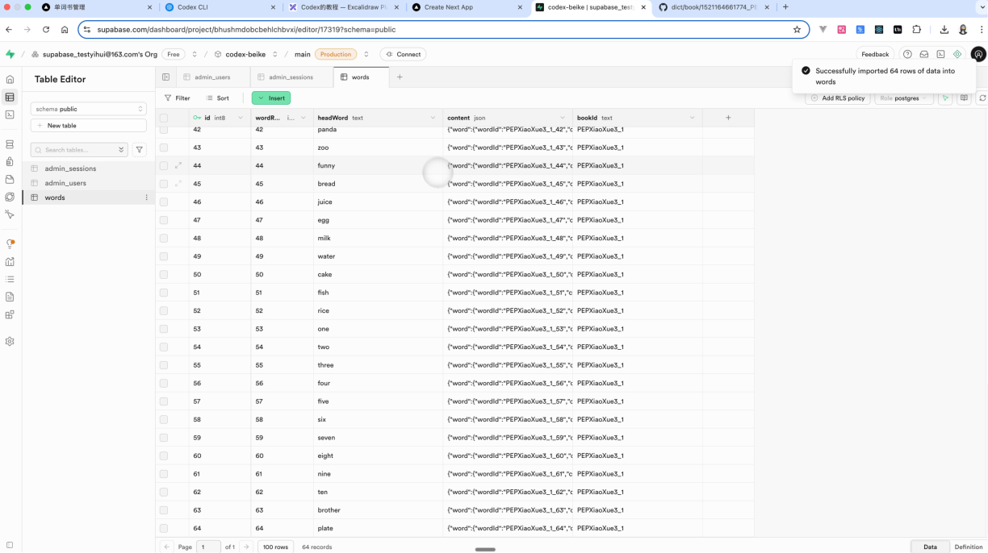
Task: Open the schema public dropdown
Action: pyautogui.click(x=89, y=109)
